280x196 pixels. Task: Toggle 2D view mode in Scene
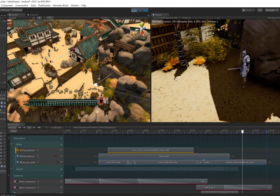(33, 18)
